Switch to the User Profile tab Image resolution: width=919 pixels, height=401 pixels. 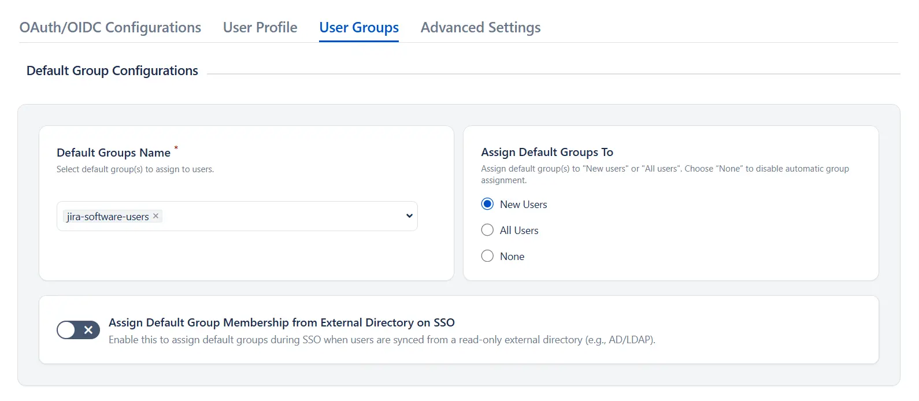[260, 27]
